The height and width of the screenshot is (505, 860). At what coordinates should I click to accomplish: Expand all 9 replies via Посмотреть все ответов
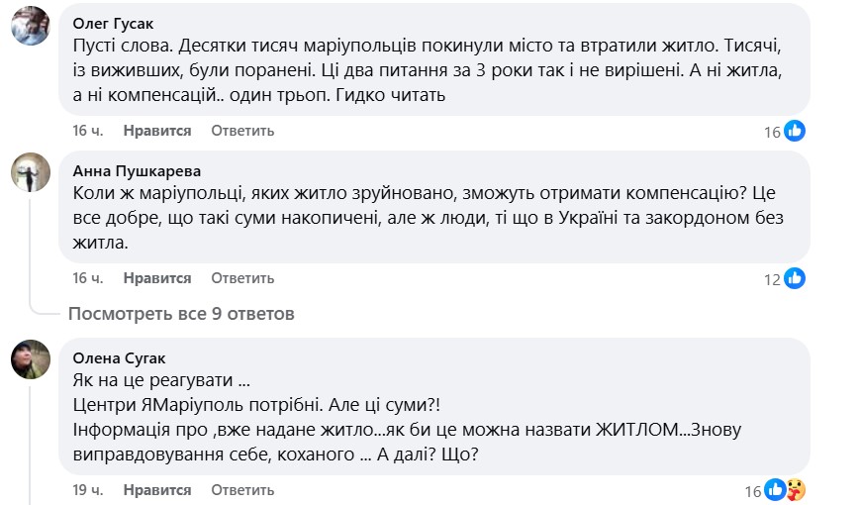[x=181, y=314]
